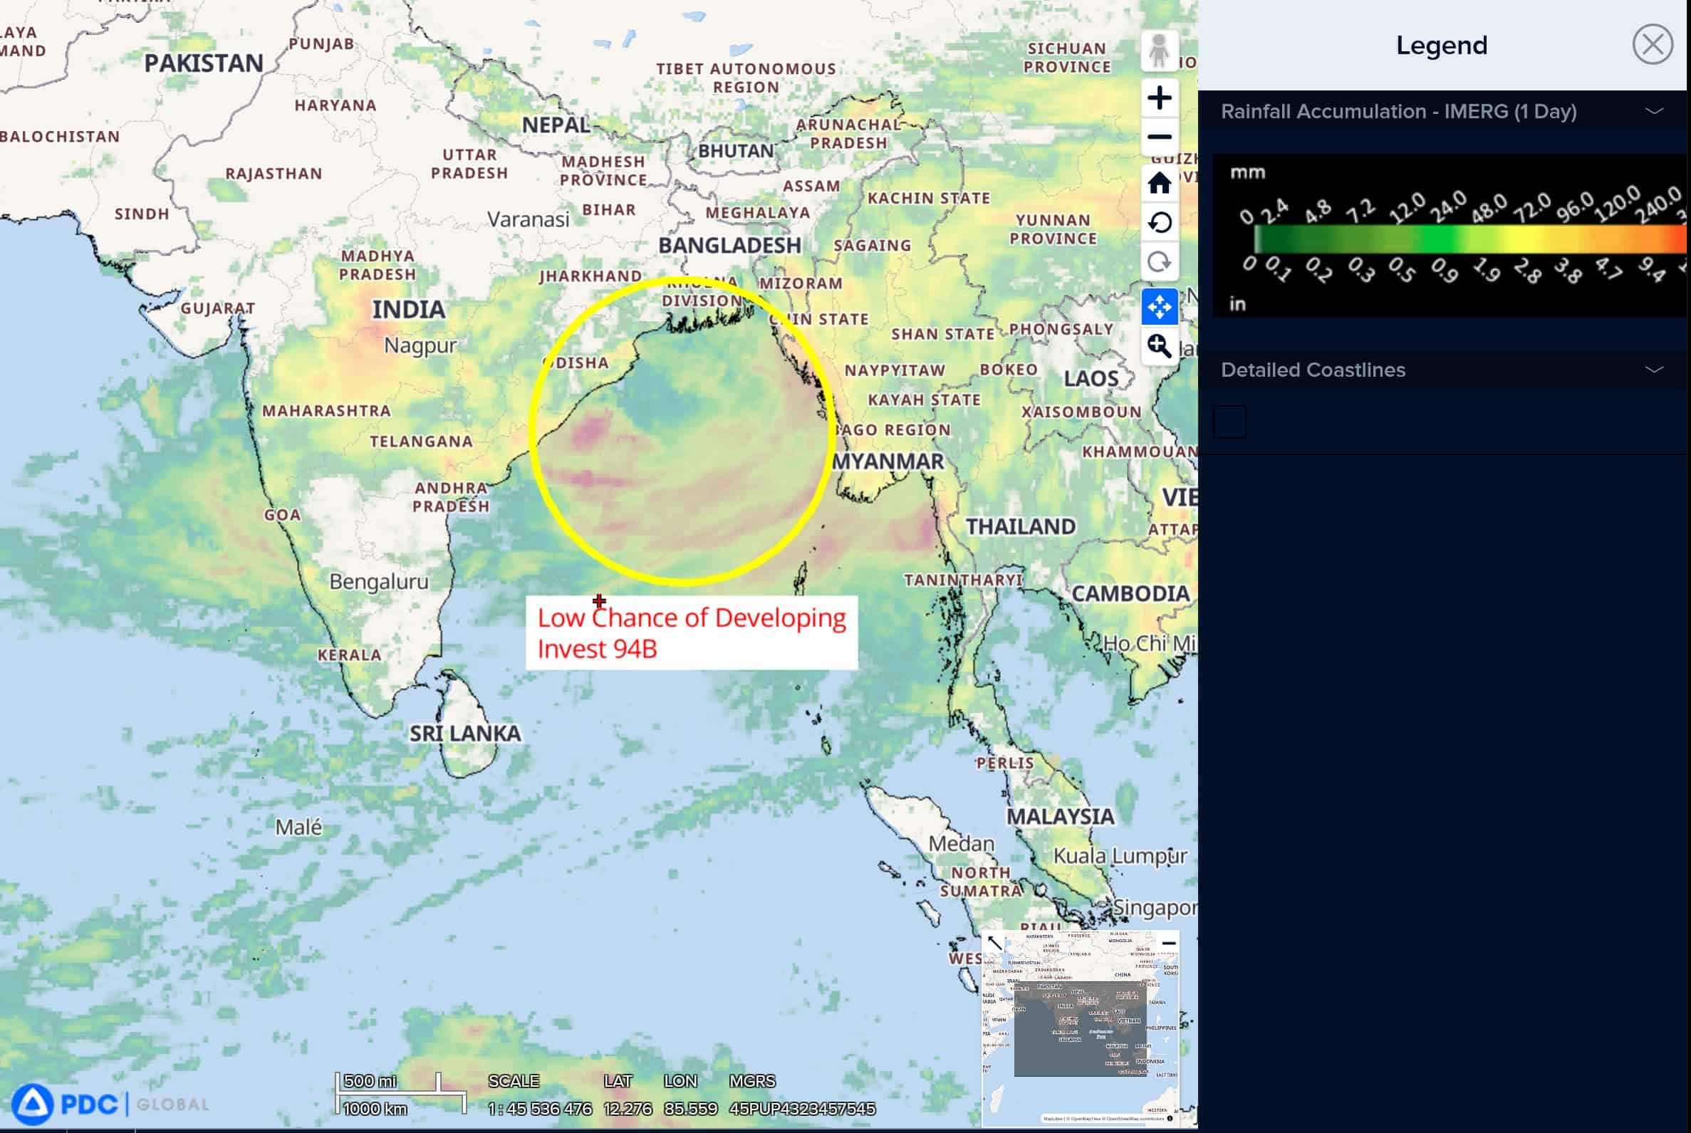Click the CAMBODIA country label
The height and width of the screenshot is (1133, 1691).
pos(1130,594)
